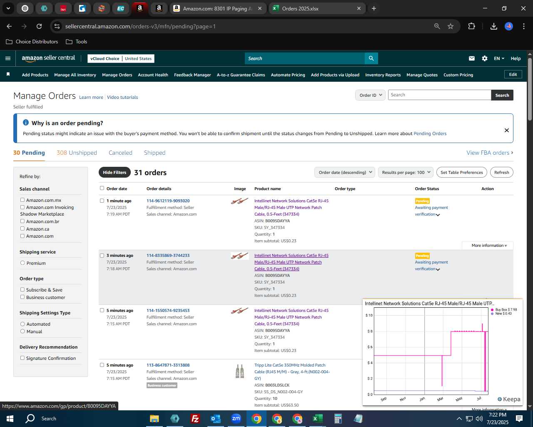533x427 pixels.
Task: Open Excel from the taskbar
Action: 318,419
